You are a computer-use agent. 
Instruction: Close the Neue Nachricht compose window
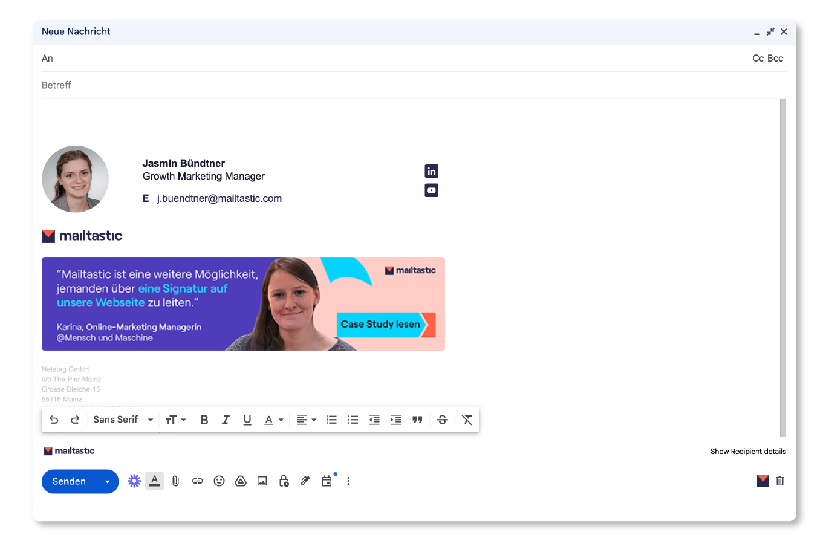(784, 32)
